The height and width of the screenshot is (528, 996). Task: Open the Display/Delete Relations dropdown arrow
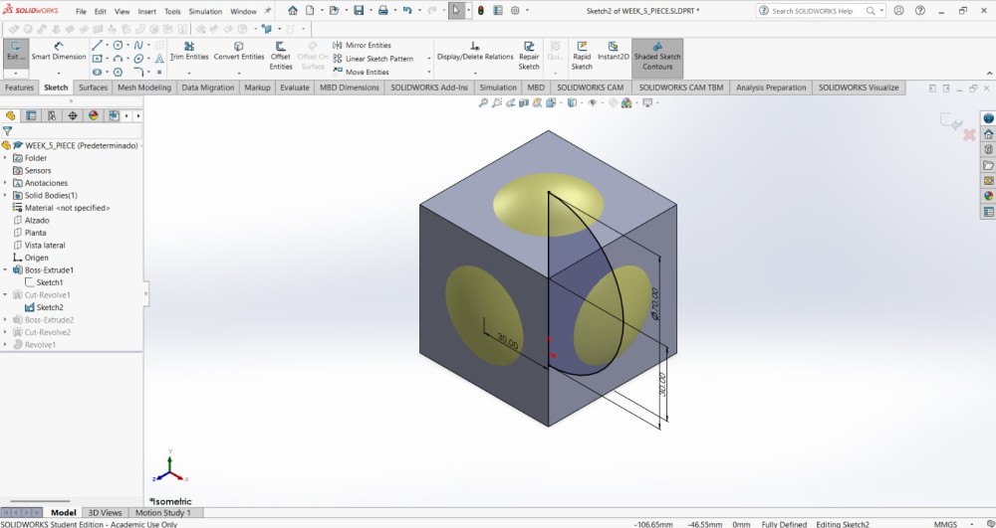click(475, 74)
